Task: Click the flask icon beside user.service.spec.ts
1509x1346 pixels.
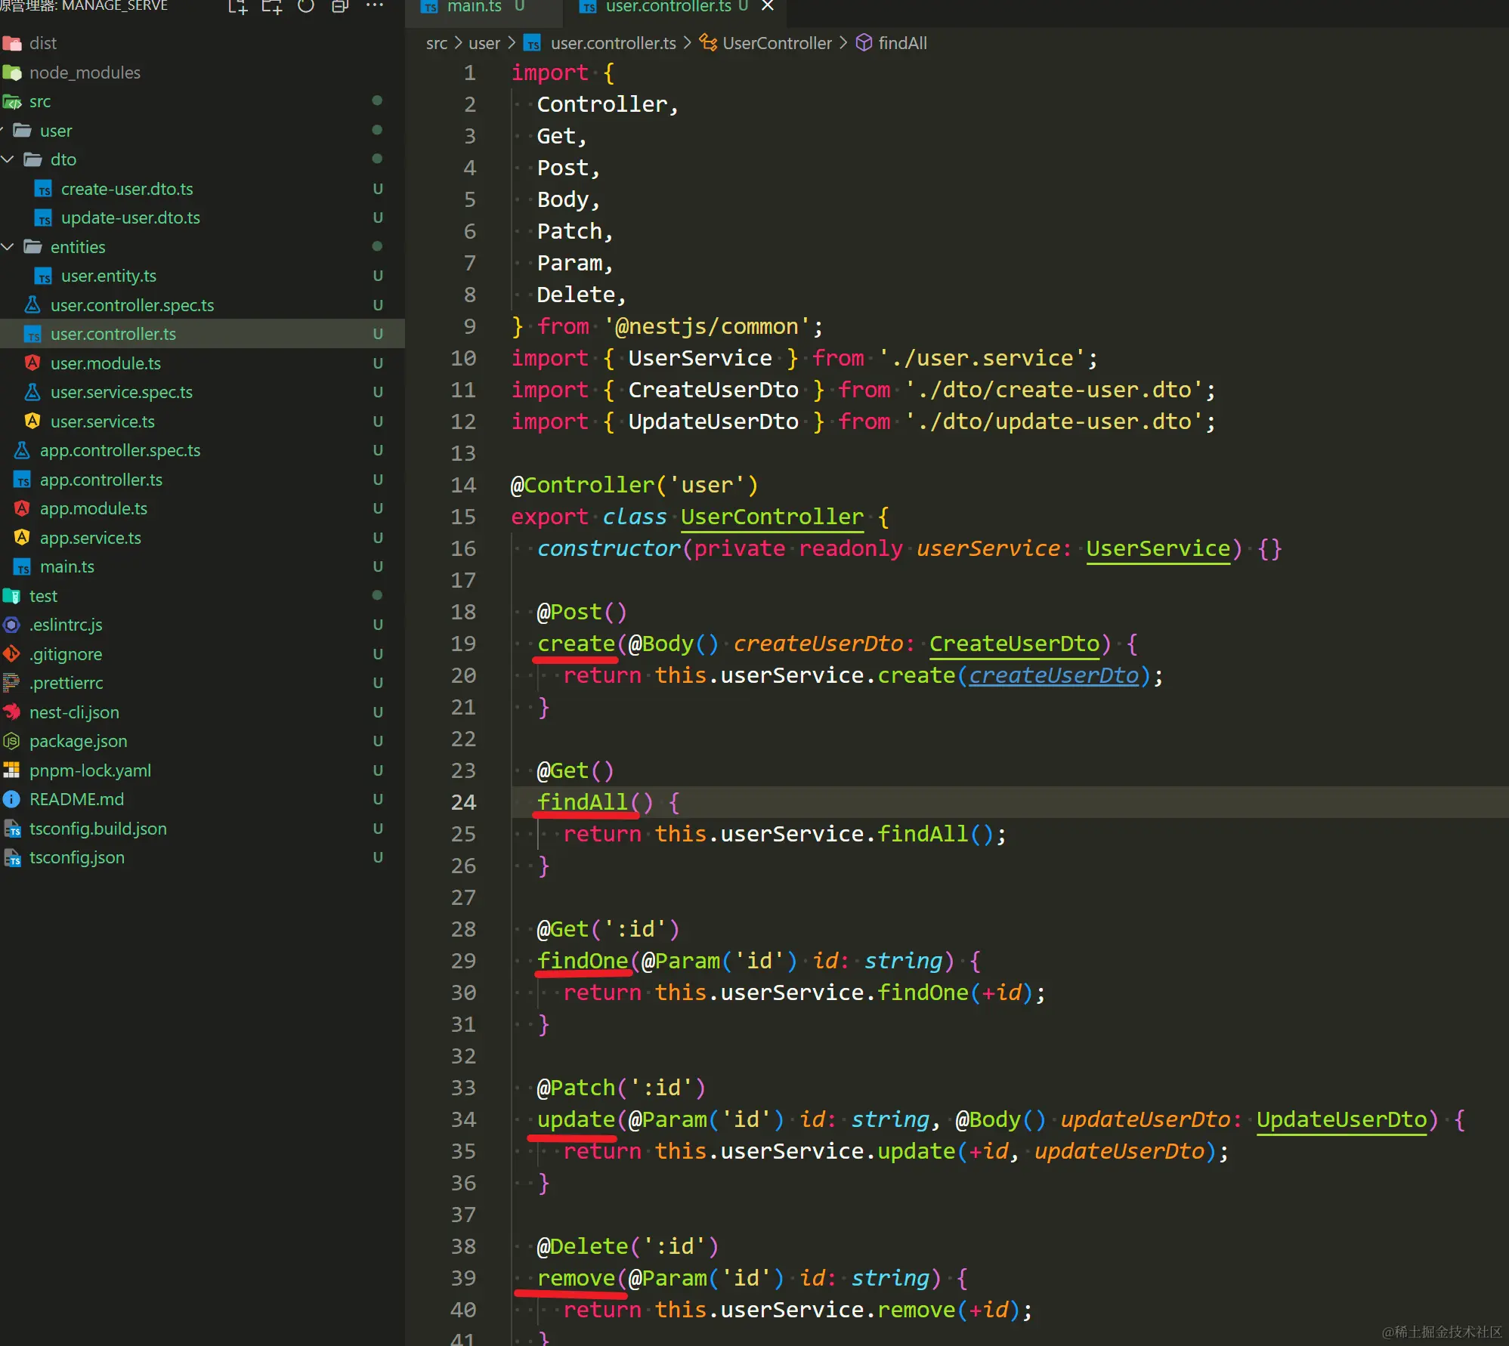Action: (x=32, y=392)
